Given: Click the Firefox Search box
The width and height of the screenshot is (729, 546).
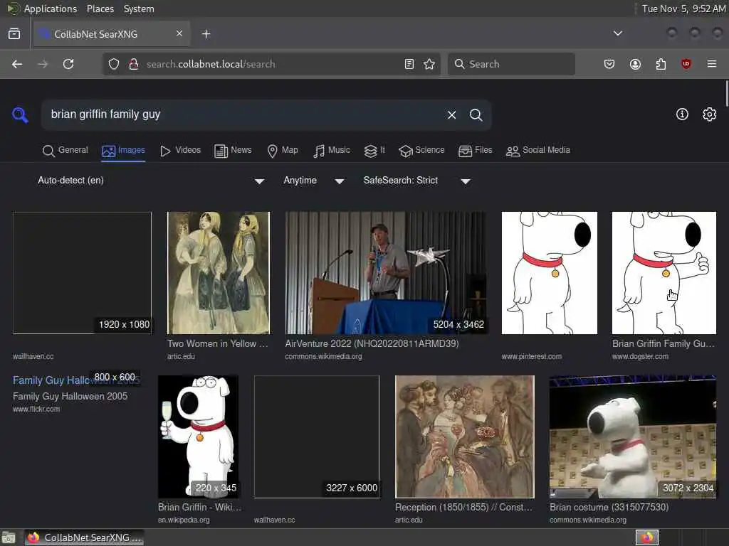Looking at the screenshot, I should point(511,64).
